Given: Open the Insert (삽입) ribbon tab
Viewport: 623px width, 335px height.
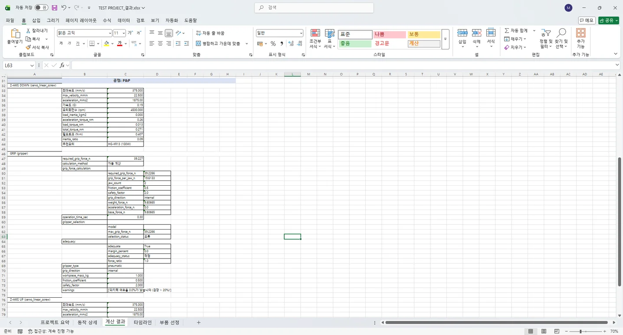Looking at the screenshot, I should click(36, 20).
